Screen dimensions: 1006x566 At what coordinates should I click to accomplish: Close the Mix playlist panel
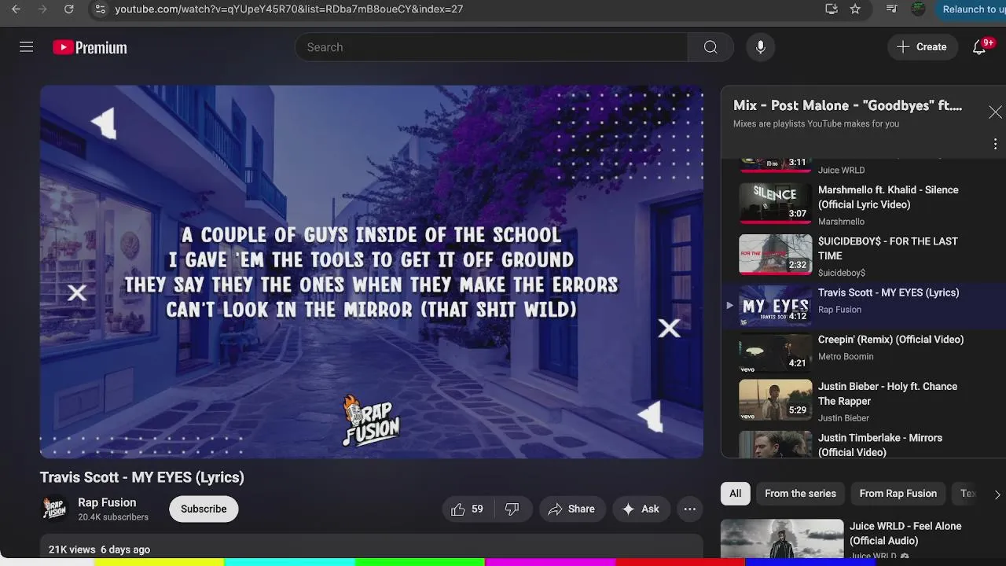tap(995, 112)
